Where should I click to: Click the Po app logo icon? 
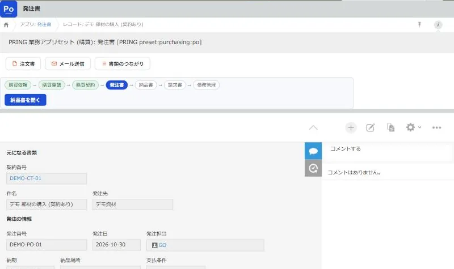[x=9, y=9]
